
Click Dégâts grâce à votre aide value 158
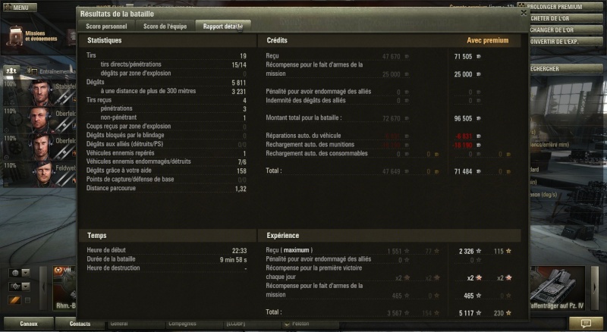click(241, 171)
